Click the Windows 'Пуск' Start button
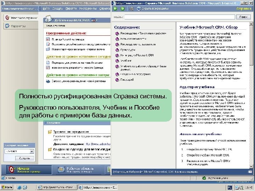This screenshot has height=191, width=255. point(7,187)
